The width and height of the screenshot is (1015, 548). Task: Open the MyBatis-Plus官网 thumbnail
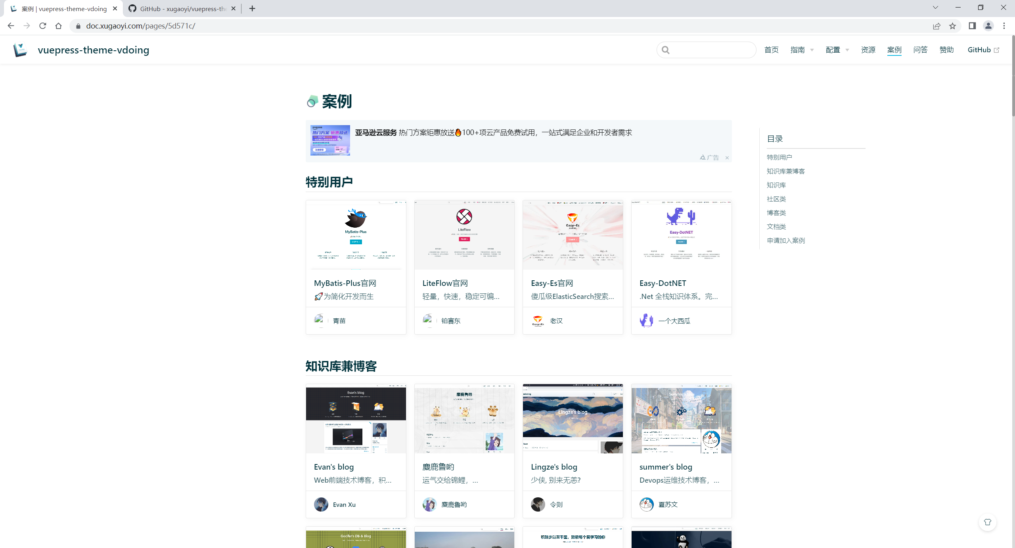click(356, 235)
